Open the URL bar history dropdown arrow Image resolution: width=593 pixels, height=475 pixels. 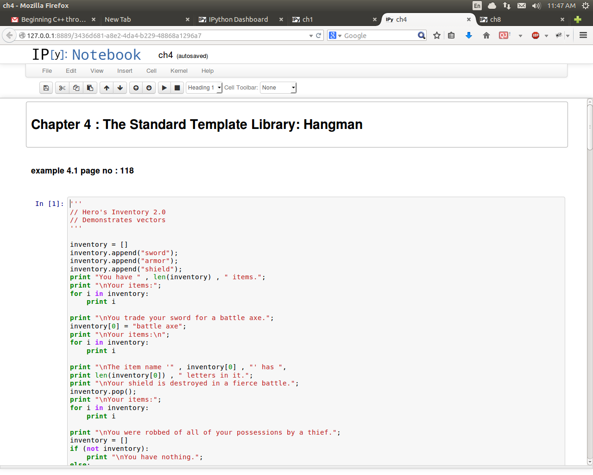pos(311,36)
